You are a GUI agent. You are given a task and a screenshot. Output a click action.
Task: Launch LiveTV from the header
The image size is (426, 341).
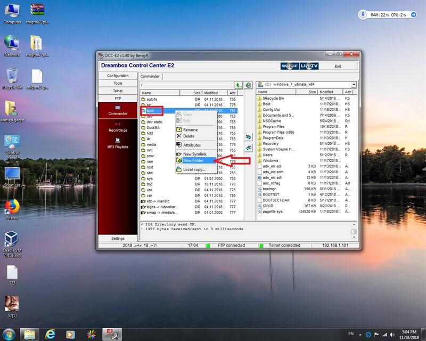(x=309, y=66)
